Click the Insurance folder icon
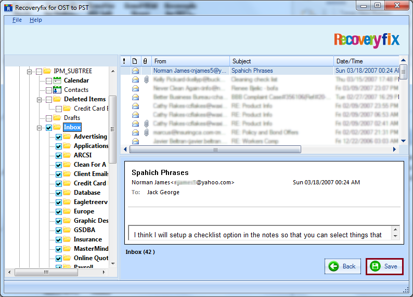 coord(67,239)
